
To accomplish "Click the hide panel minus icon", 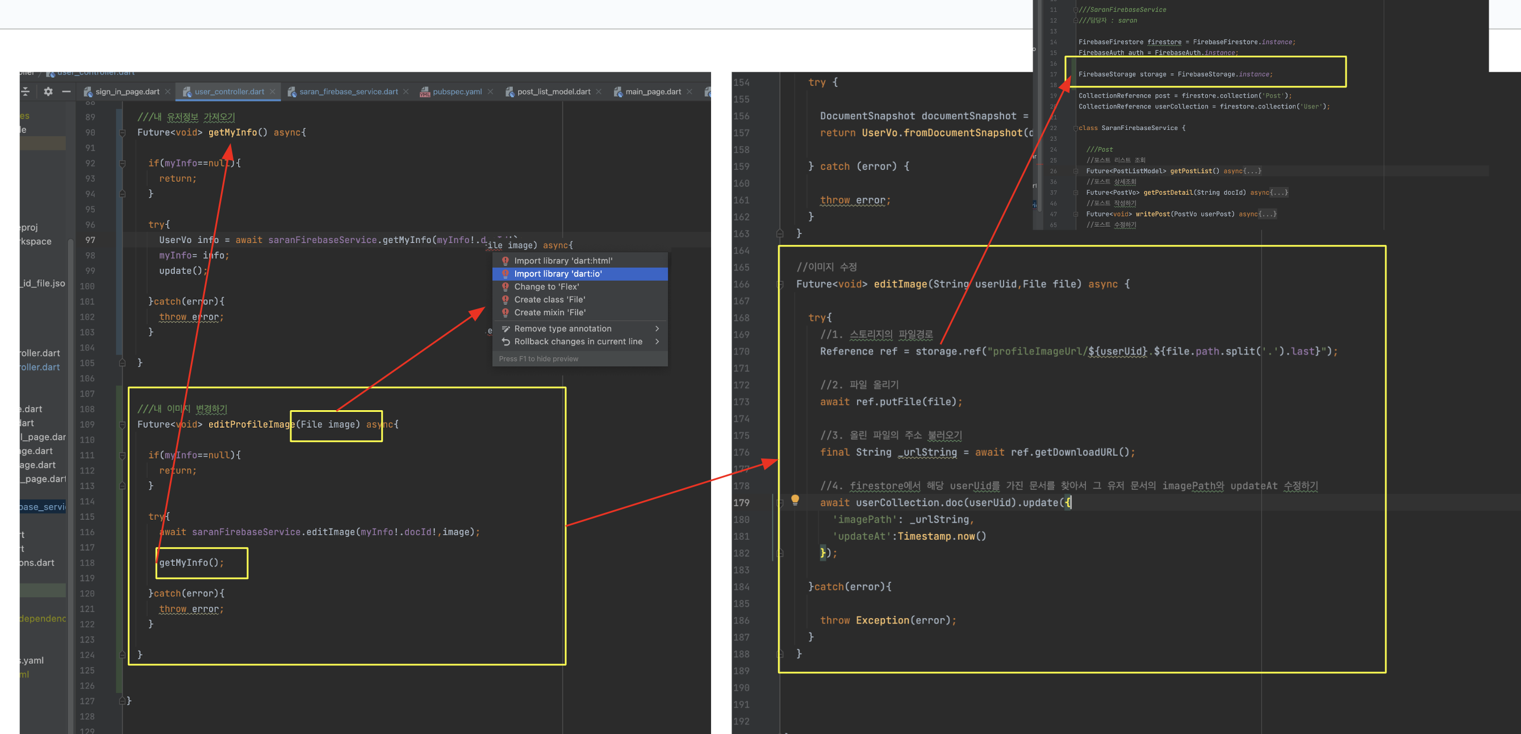I will (x=66, y=91).
